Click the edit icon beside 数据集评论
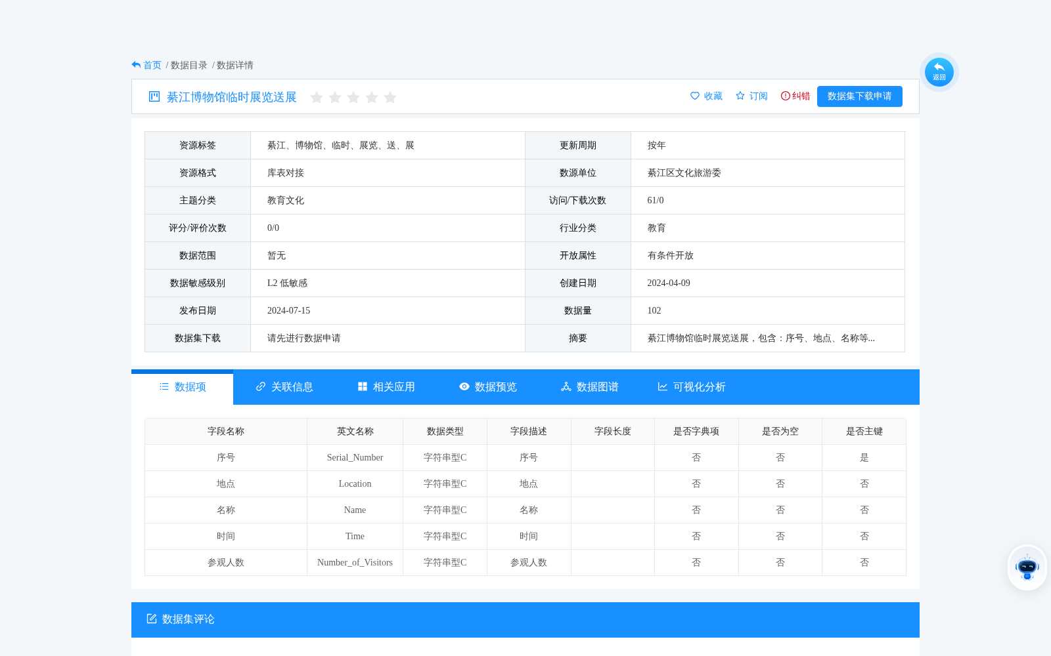This screenshot has width=1051, height=656. [x=152, y=619]
